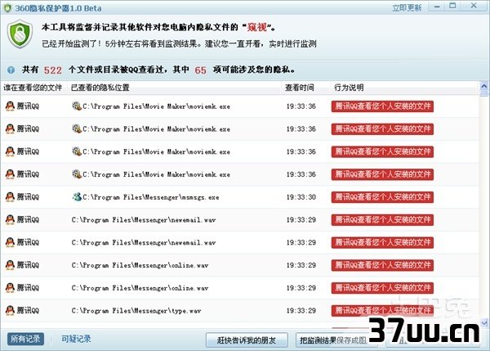Image resolution: width=490 pixels, height=351 pixels.
Task: Click the 把监测结果保存成图 button
Action: tap(336, 340)
